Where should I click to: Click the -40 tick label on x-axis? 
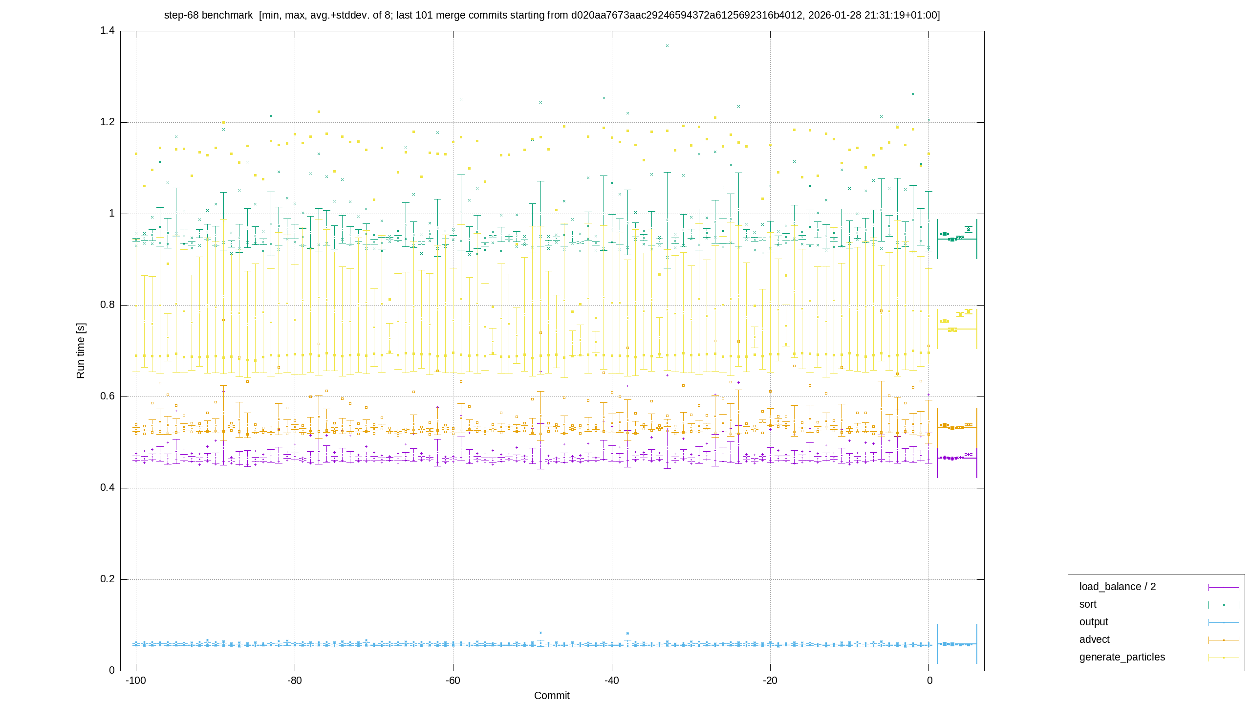click(612, 681)
